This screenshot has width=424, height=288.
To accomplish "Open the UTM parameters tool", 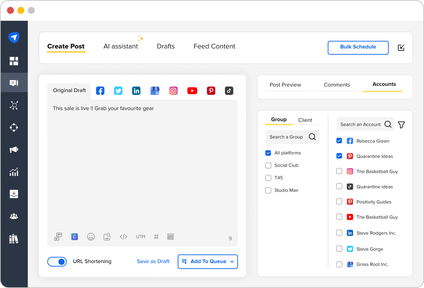I will (140, 237).
